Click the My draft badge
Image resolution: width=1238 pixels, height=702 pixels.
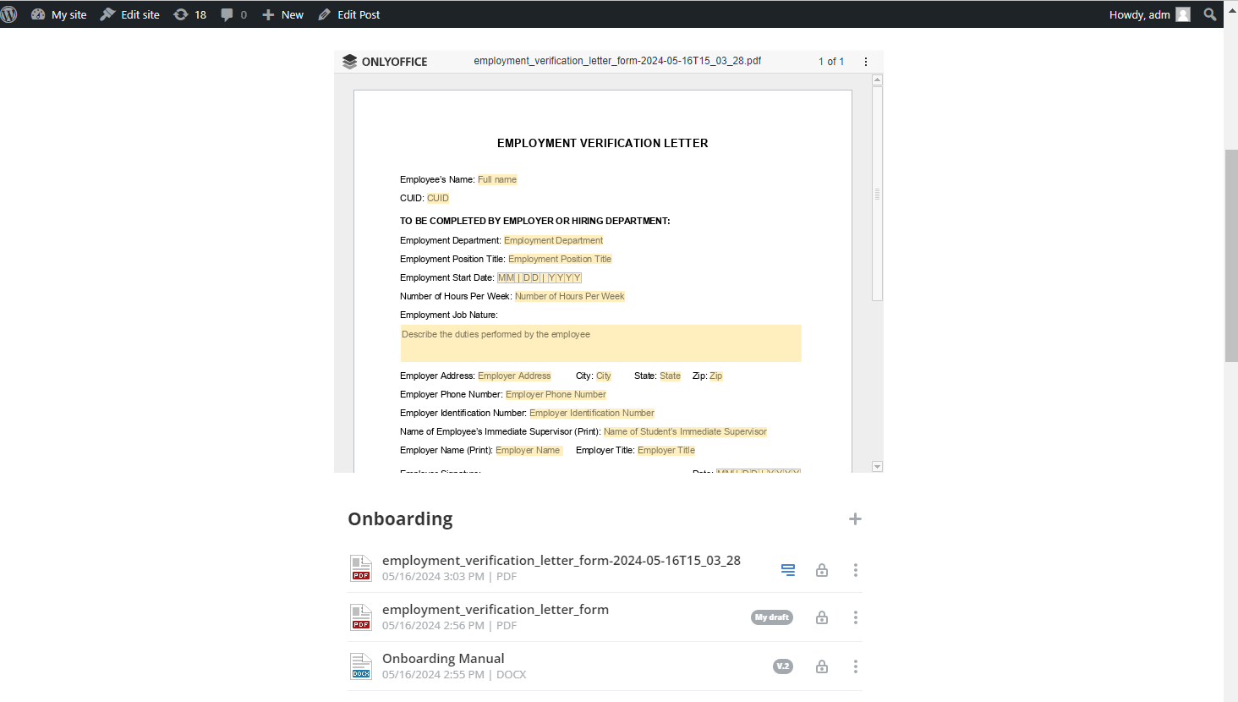pos(772,617)
